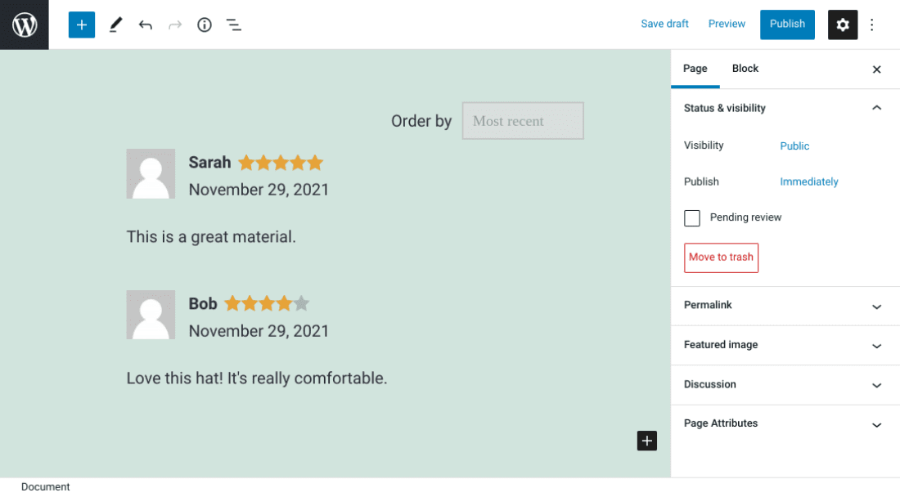Redo the last change
Viewport: 900px width, 497px height.
pyautogui.click(x=174, y=25)
